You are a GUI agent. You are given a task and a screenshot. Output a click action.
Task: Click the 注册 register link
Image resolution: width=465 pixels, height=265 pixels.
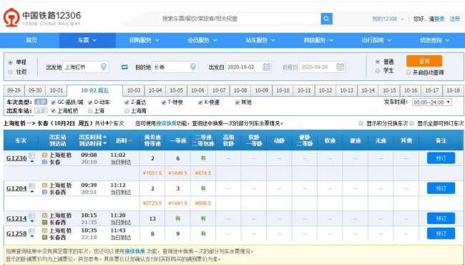pos(454,19)
